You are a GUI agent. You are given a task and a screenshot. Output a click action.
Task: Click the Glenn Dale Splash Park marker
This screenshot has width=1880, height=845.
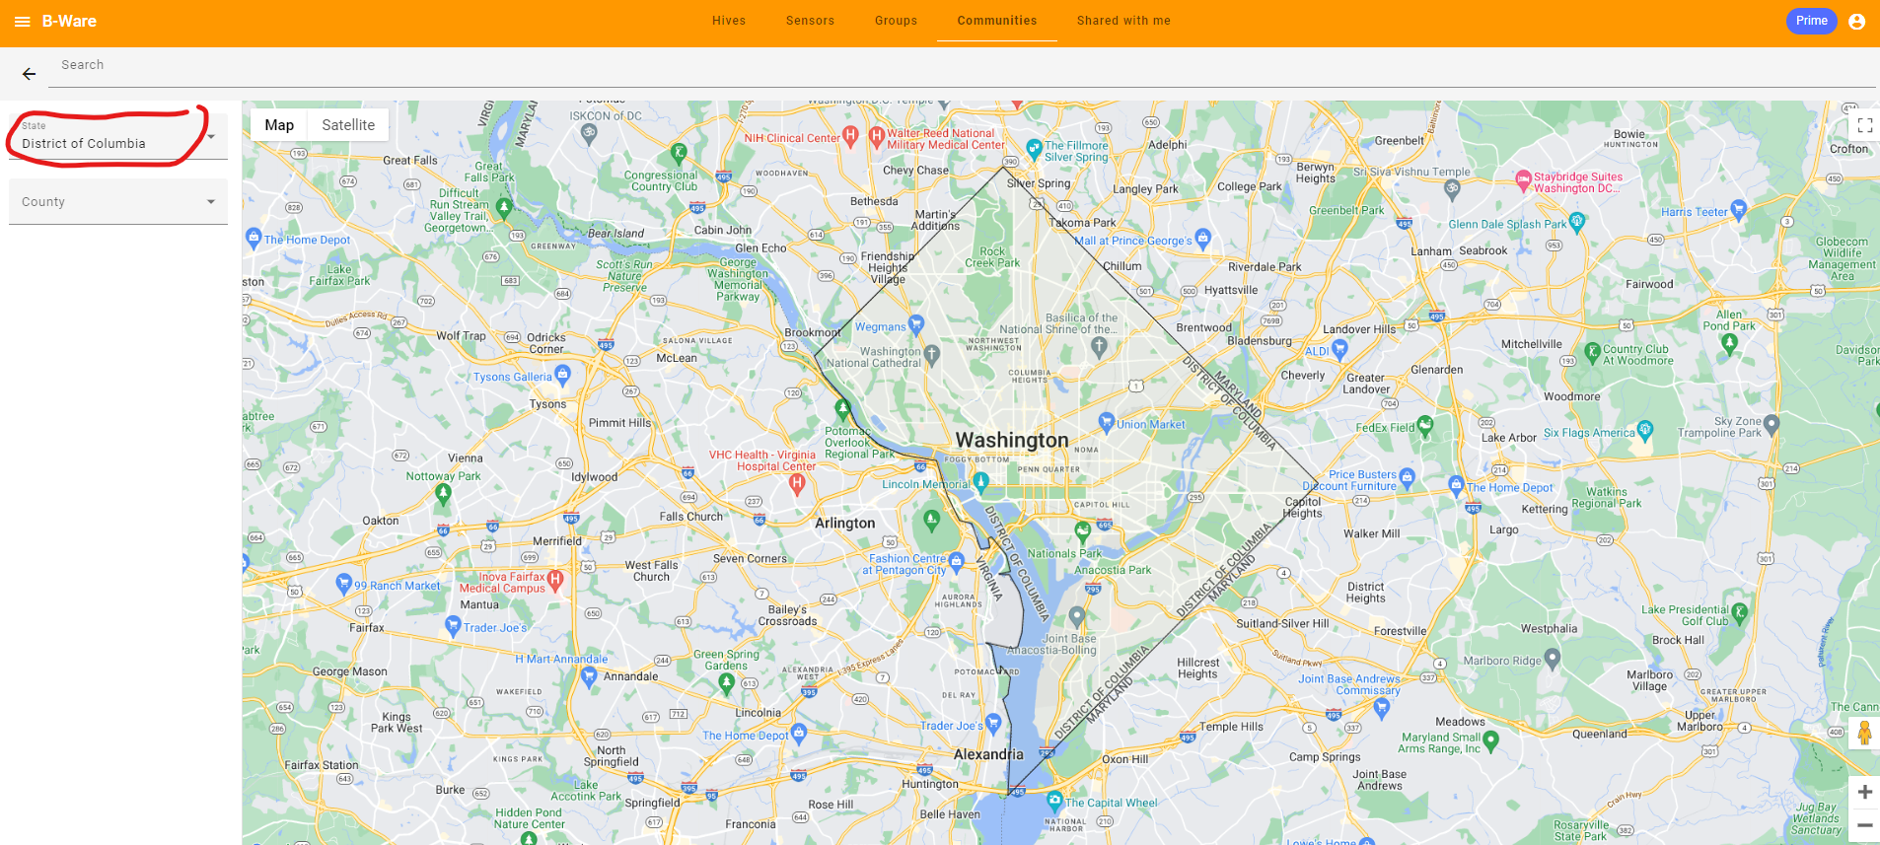pyautogui.click(x=1577, y=221)
